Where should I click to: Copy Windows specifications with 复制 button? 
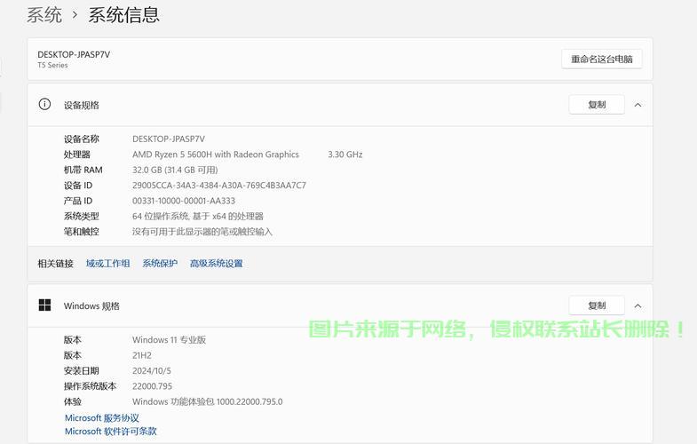[x=597, y=305]
